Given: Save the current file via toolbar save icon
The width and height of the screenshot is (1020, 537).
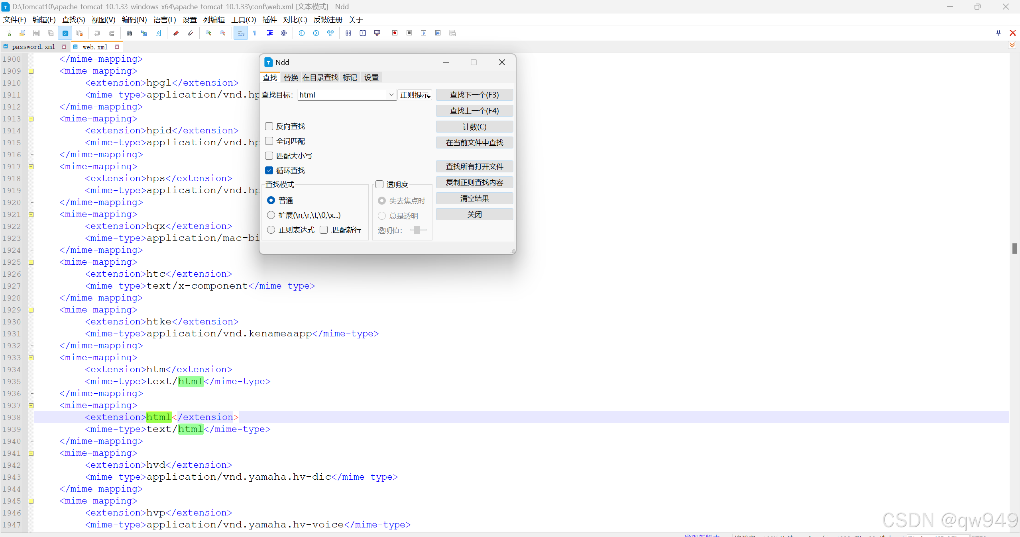Looking at the screenshot, I should pyautogui.click(x=36, y=33).
